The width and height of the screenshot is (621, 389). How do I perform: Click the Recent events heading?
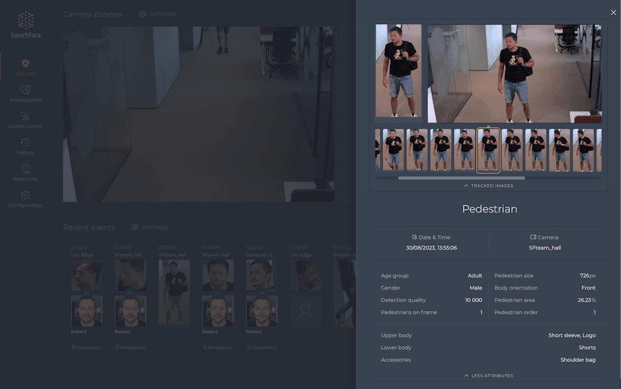coord(89,228)
